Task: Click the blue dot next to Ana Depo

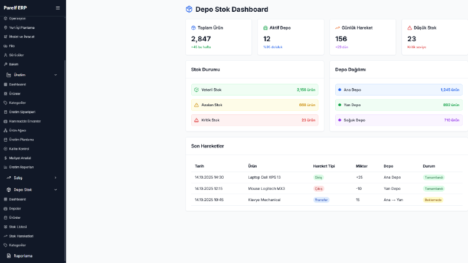Action: pyautogui.click(x=340, y=90)
